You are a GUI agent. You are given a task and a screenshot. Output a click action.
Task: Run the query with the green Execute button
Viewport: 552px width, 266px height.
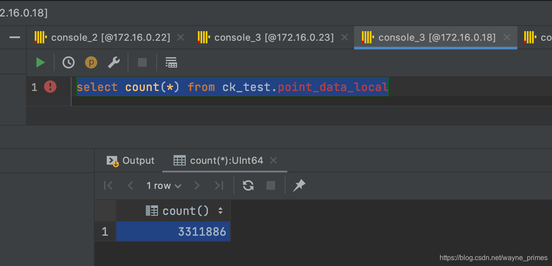point(40,63)
